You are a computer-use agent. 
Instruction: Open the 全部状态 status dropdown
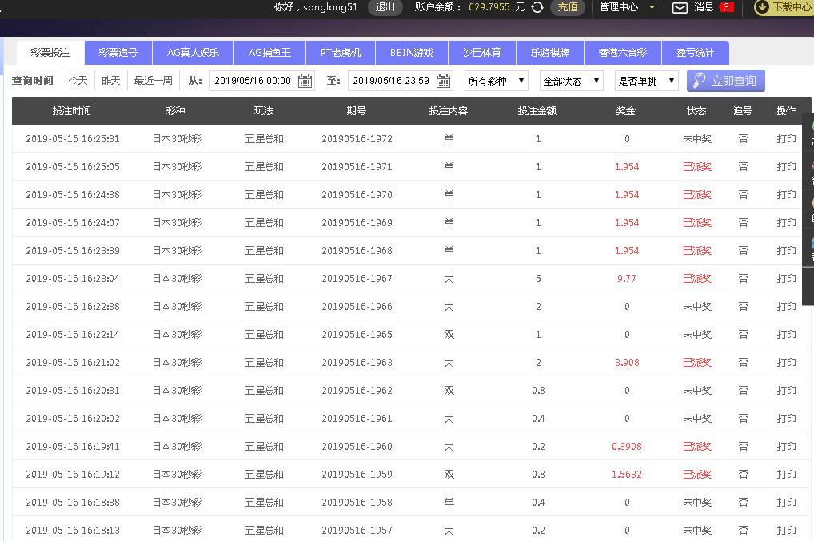(x=572, y=81)
